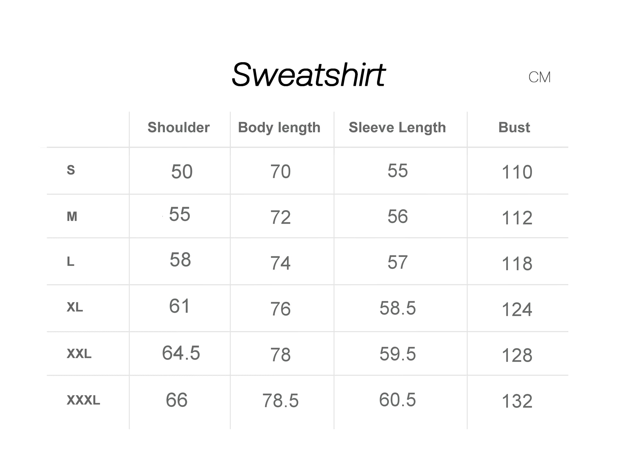The height and width of the screenshot is (462, 624).
Task: Click sleeve length value 58.5 for XL
Action: (x=398, y=308)
